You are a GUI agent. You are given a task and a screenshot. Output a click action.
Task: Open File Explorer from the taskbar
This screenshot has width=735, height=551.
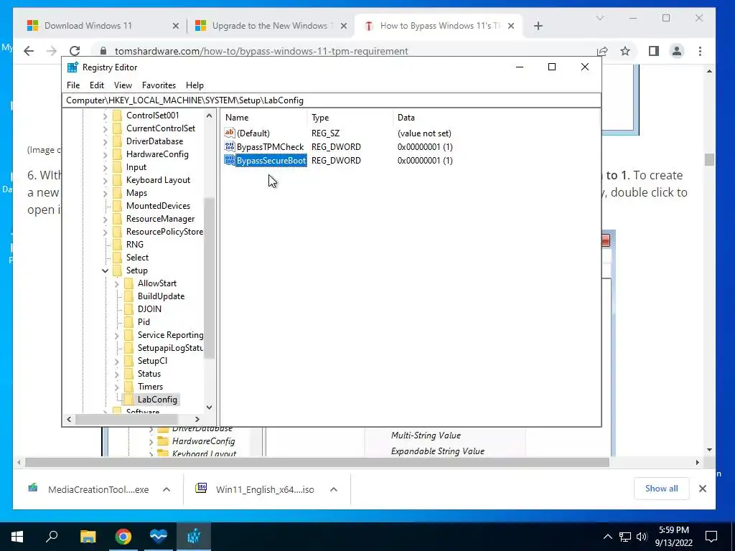(88, 537)
